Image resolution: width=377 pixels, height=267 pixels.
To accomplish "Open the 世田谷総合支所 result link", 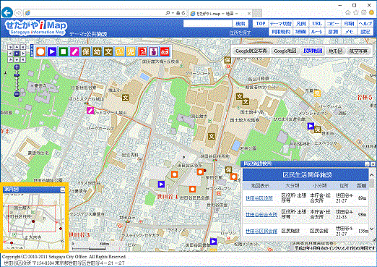I will click(x=261, y=215).
